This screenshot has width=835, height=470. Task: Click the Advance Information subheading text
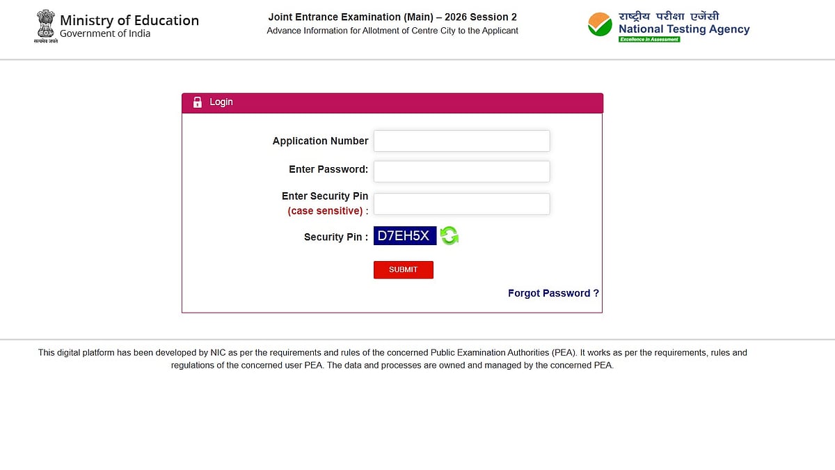(392, 31)
